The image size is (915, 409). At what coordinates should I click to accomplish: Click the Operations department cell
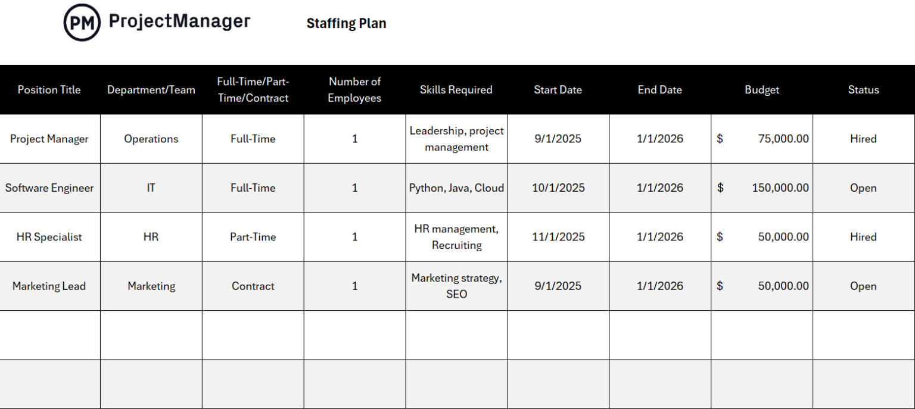click(151, 139)
